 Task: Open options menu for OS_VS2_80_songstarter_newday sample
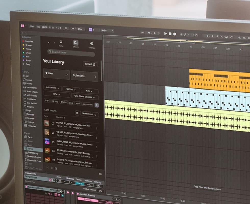96,137
